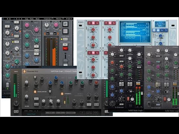Click the first red button in SAND HF module
The width and height of the screenshot is (179, 134).
click(x=106, y=23)
